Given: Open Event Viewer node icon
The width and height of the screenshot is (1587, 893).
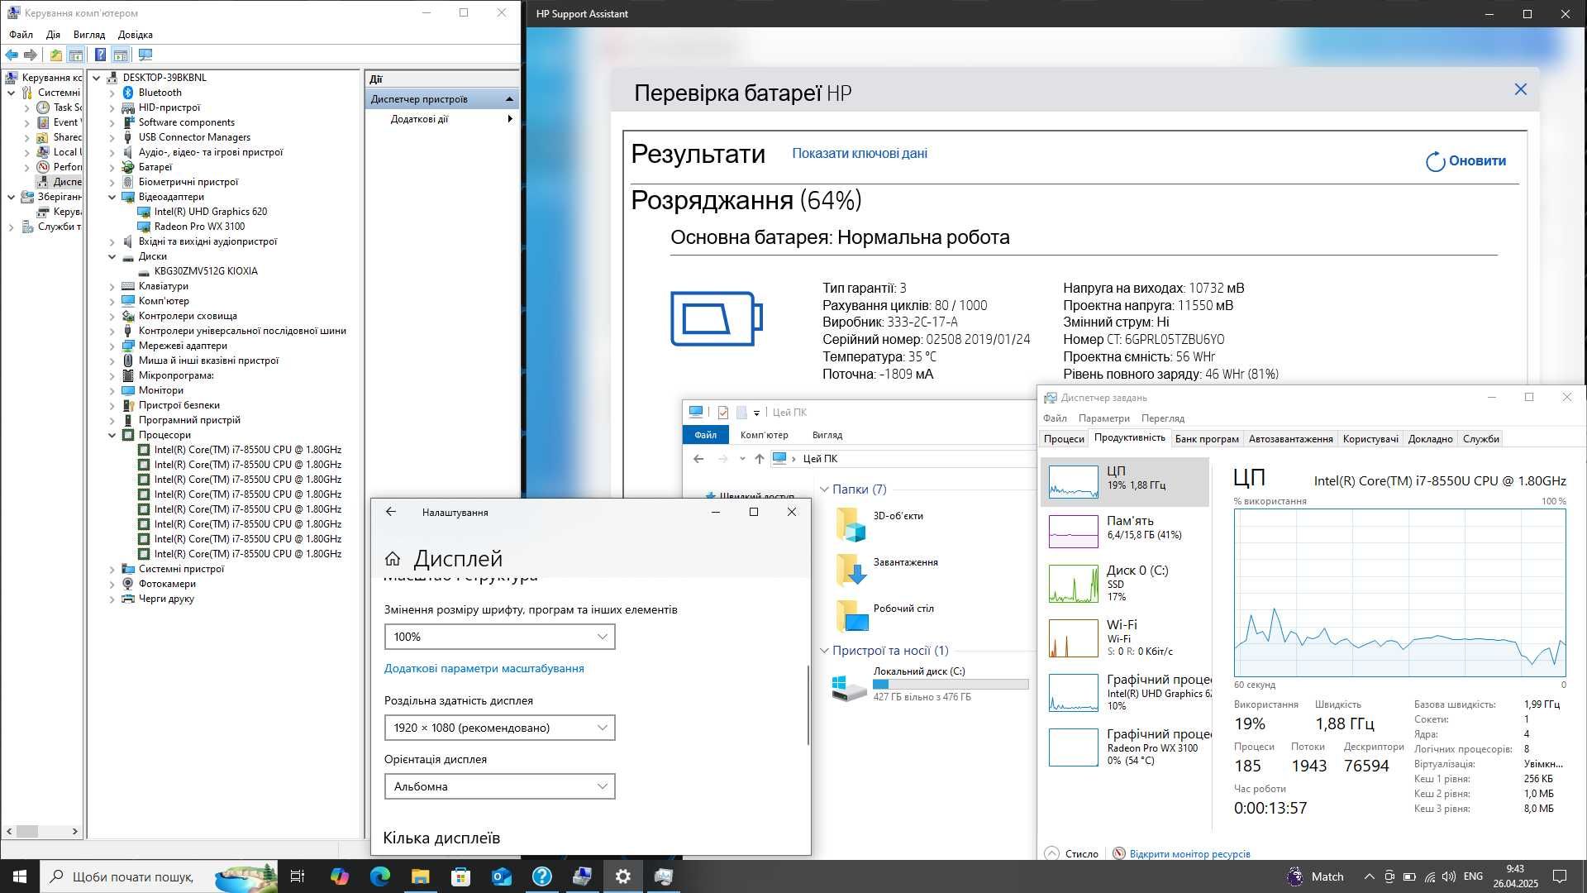Looking at the screenshot, I should click(x=43, y=122).
